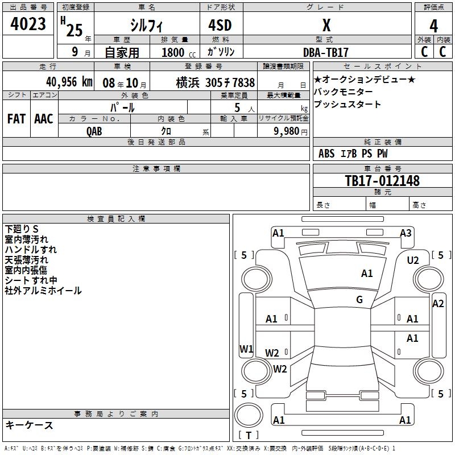Click the C rating under 外装
The height and width of the screenshot is (455, 455).
(424, 52)
